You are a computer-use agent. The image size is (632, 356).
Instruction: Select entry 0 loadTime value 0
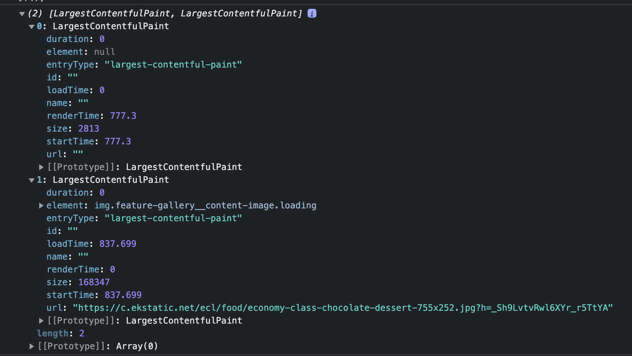(x=102, y=90)
